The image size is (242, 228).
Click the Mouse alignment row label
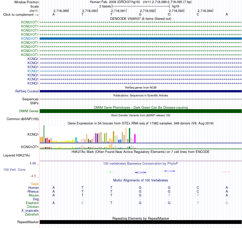(x=34, y=195)
